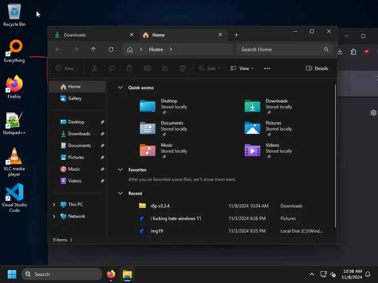Click the chevron before Home in address bar
This screenshot has height=283, width=378.
[x=141, y=49]
